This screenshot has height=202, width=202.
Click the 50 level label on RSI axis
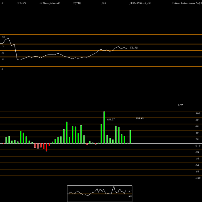[3, 53]
